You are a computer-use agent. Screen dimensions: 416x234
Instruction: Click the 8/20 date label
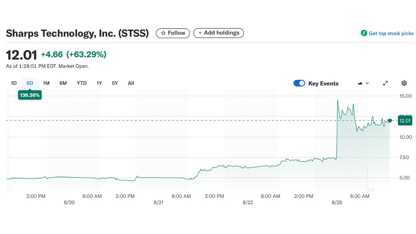pos(69,202)
